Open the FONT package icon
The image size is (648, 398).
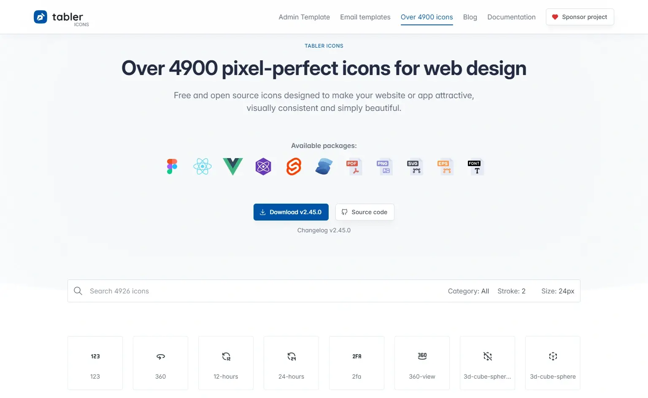476,167
